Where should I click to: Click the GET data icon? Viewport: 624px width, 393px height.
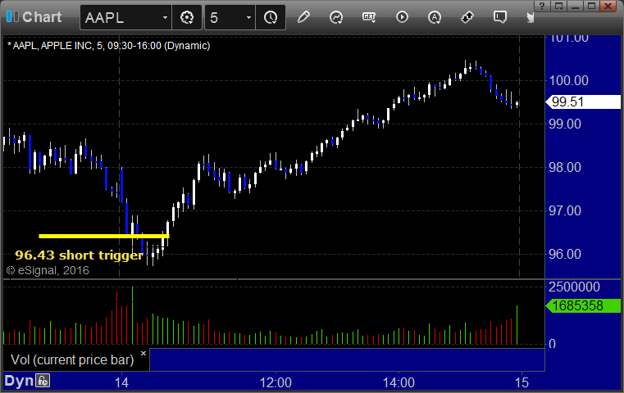369,17
